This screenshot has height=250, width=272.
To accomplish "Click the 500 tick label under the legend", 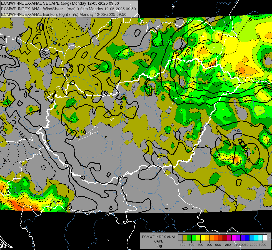I will 200,245.
